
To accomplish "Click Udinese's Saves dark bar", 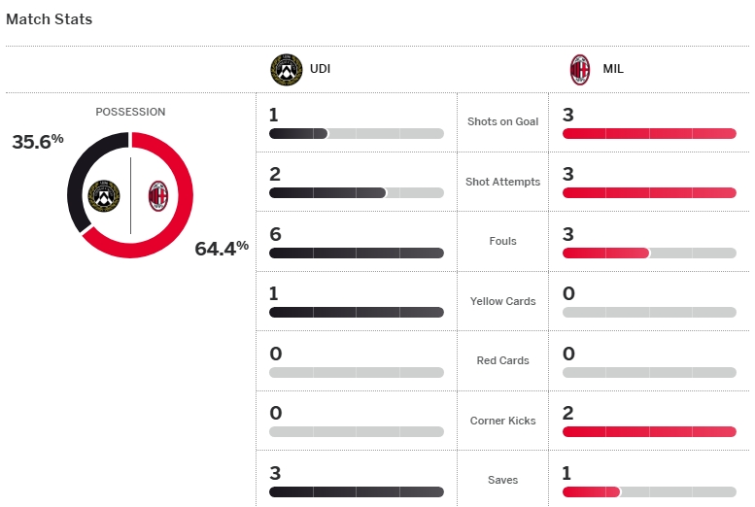I will (x=357, y=491).
